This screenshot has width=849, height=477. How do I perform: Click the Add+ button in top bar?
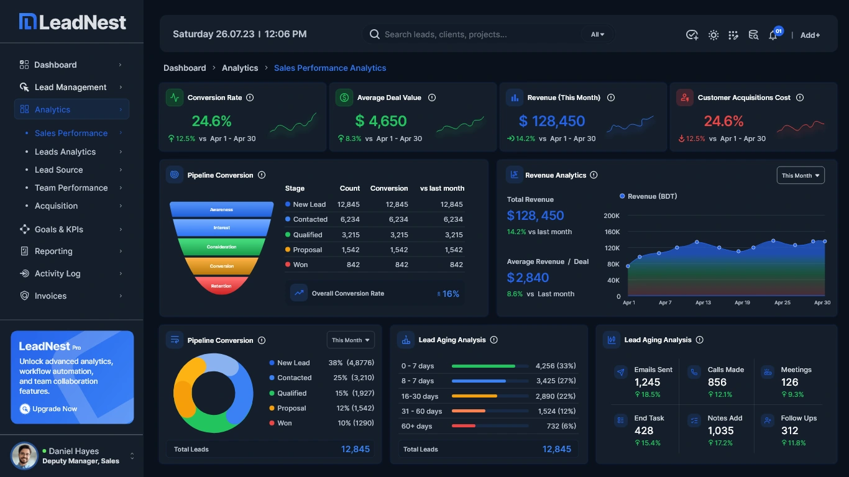(x=810, y=35)
